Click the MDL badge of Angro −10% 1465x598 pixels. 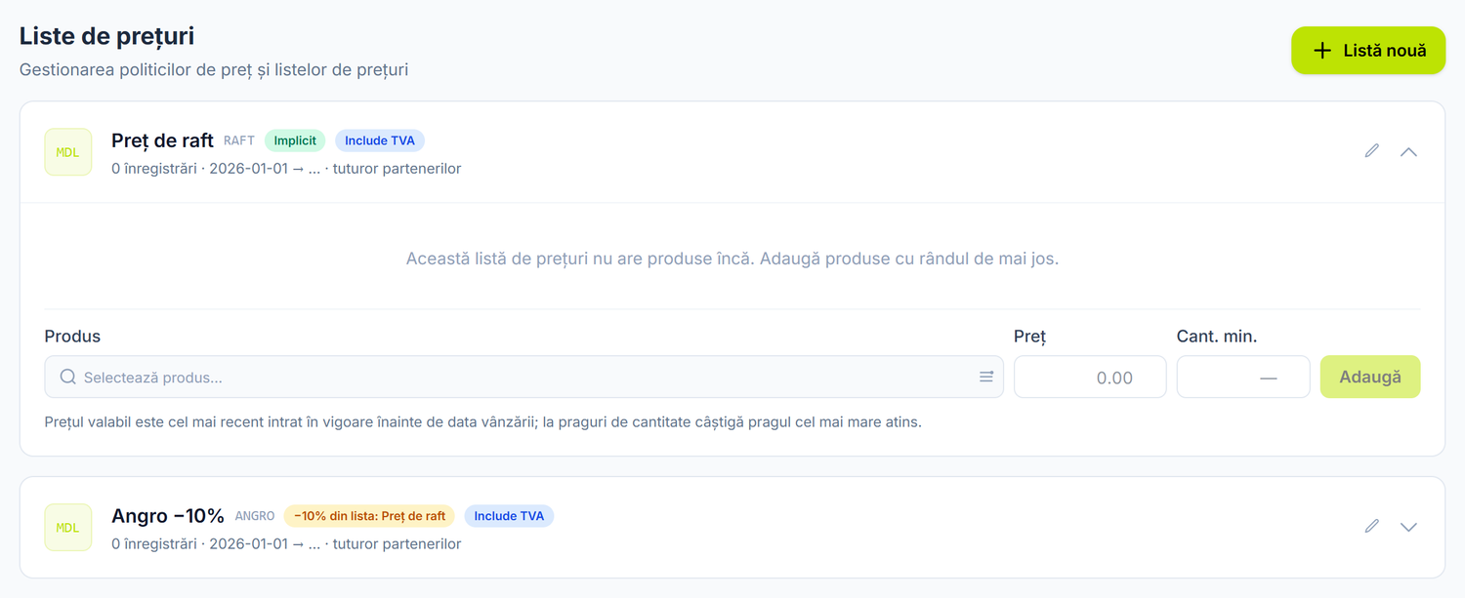point(68,528)
